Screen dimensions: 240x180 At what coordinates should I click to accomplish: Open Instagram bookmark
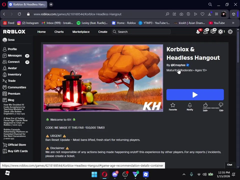coord(28,23)
